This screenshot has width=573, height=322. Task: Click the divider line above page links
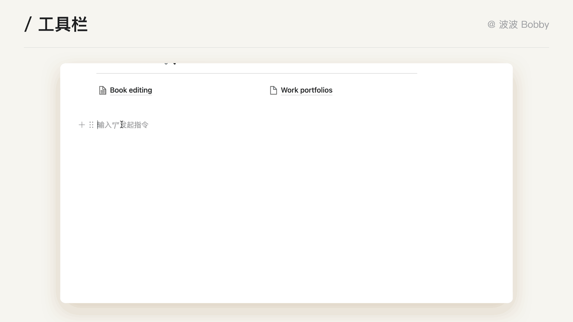[x=257, y=73]
